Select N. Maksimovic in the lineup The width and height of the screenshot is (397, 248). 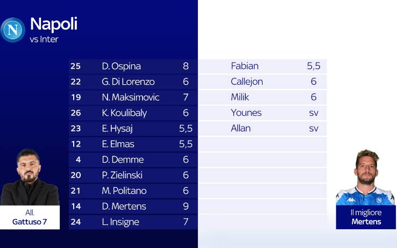click(130, 97)
